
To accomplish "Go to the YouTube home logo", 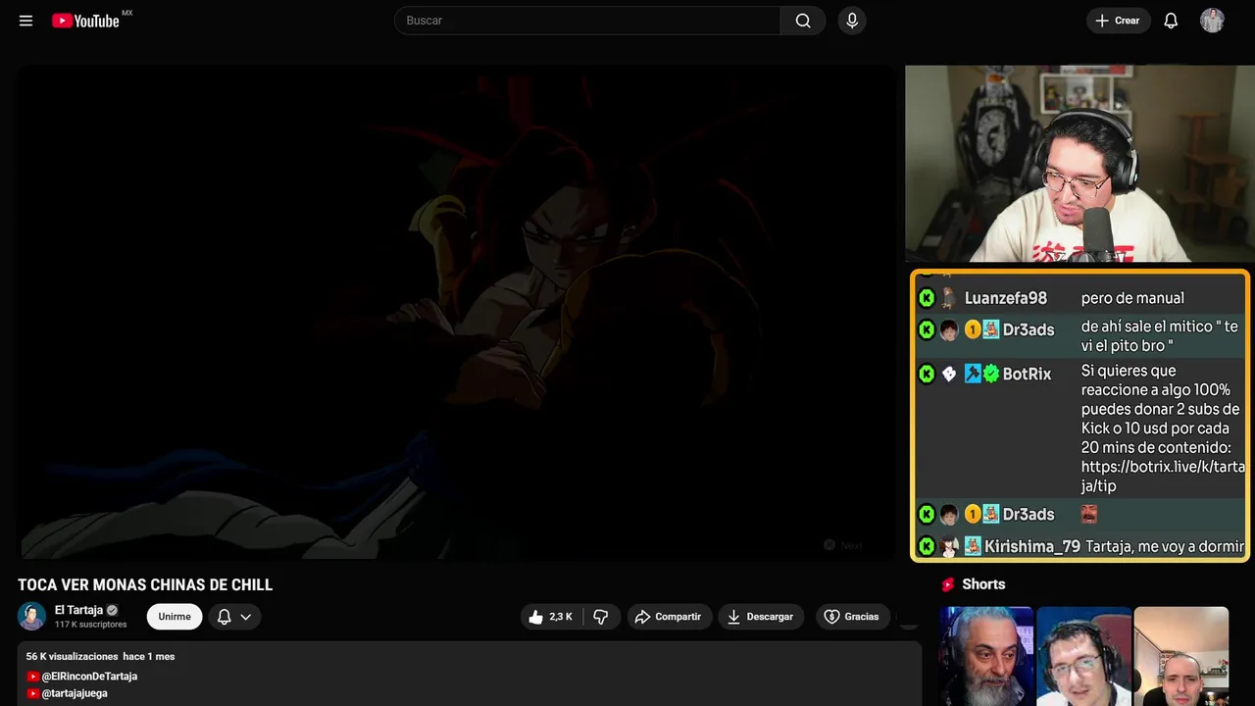I will (86, 21).
